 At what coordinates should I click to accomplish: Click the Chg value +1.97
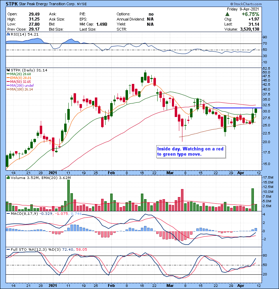click(x=254, y=19)
